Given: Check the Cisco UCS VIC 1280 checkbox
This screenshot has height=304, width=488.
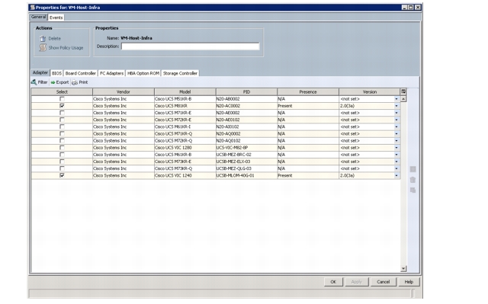Looking at the screenshot, I should click(62, 148).
